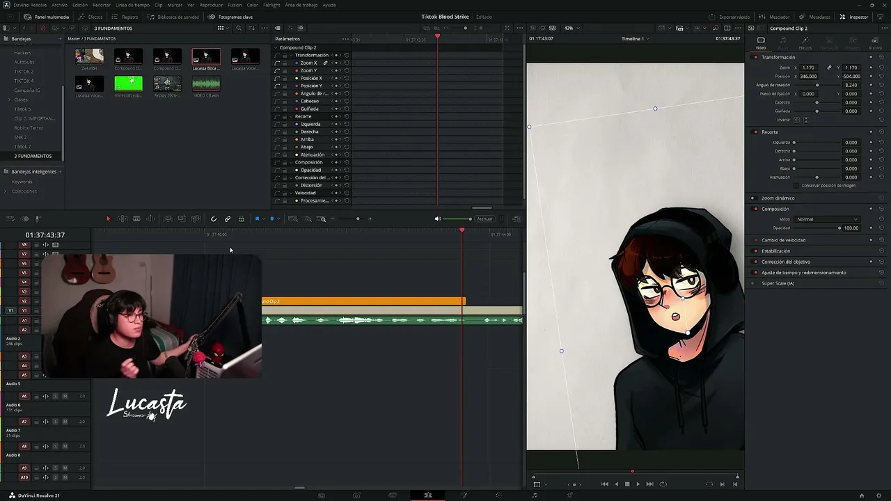Image resolution: width=891 pixels, height=501 pixels.
Task: Check Conservar posición de imagen
Action: point(797,186)
